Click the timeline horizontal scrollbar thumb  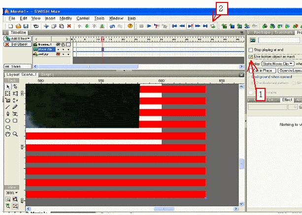click(x=88, y=67)
